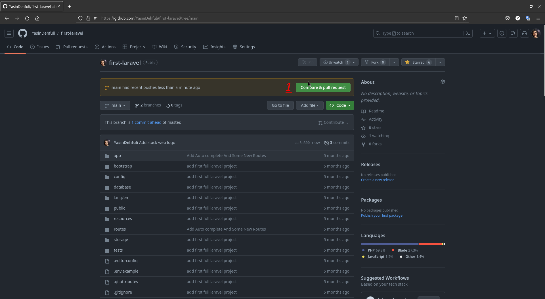Image resolution: width=545 pixels, height=299 pixels.
Task: Open the 0 tags link
Action: [x=174, y=105]
